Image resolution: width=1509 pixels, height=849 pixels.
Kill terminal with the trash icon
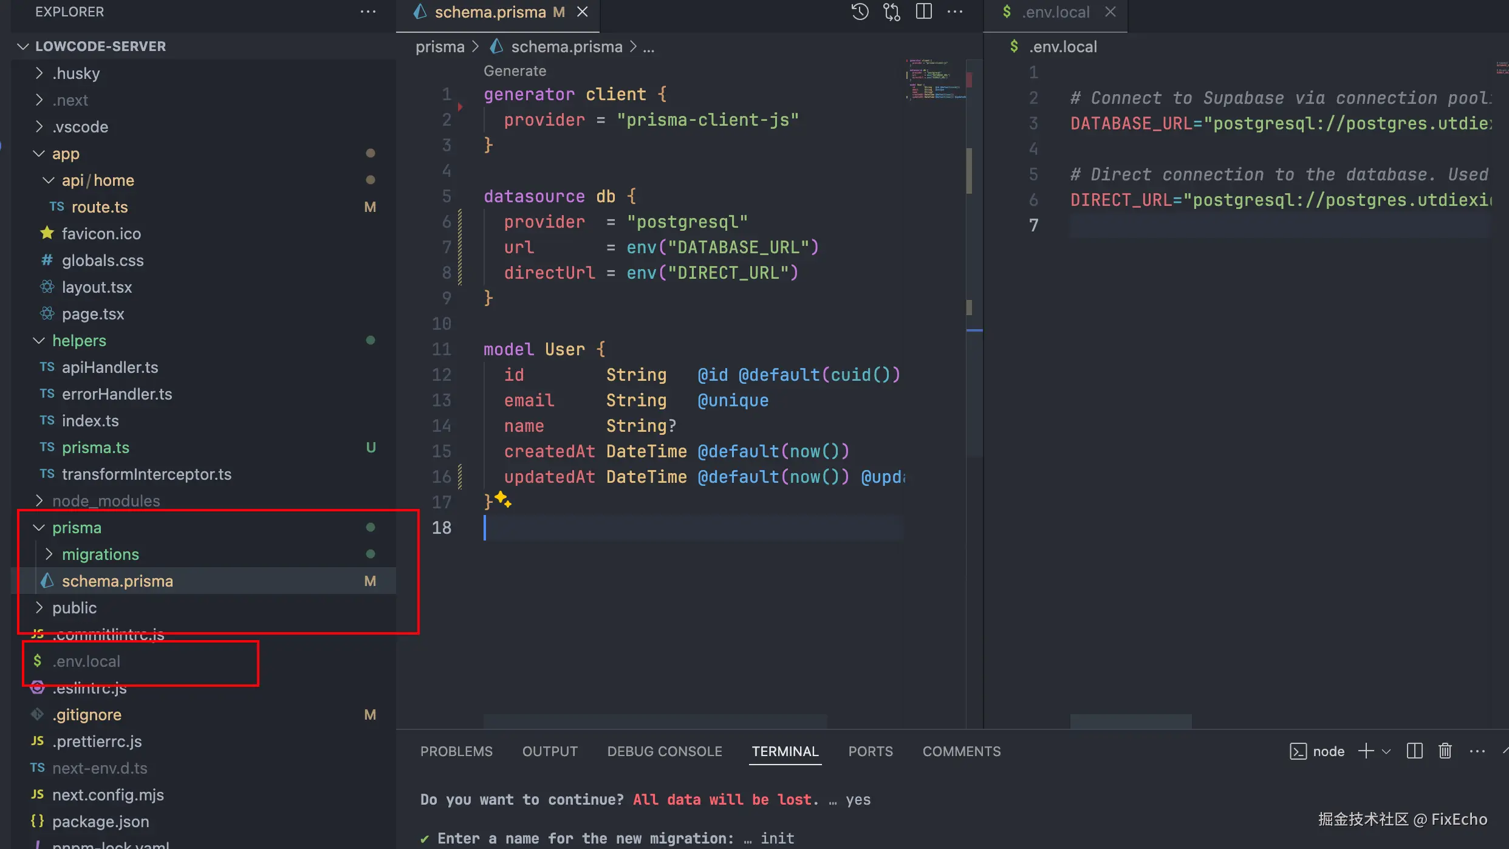tap(1445, 751)
